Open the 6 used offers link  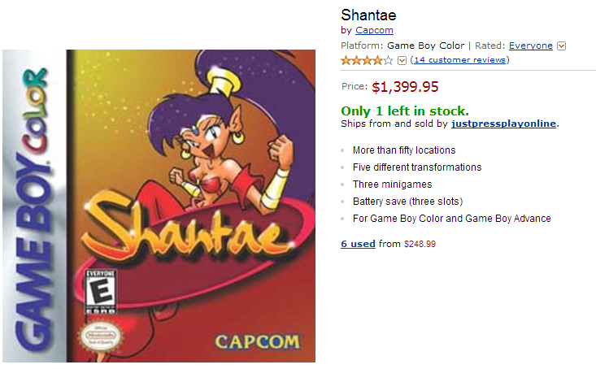point(358,244)
